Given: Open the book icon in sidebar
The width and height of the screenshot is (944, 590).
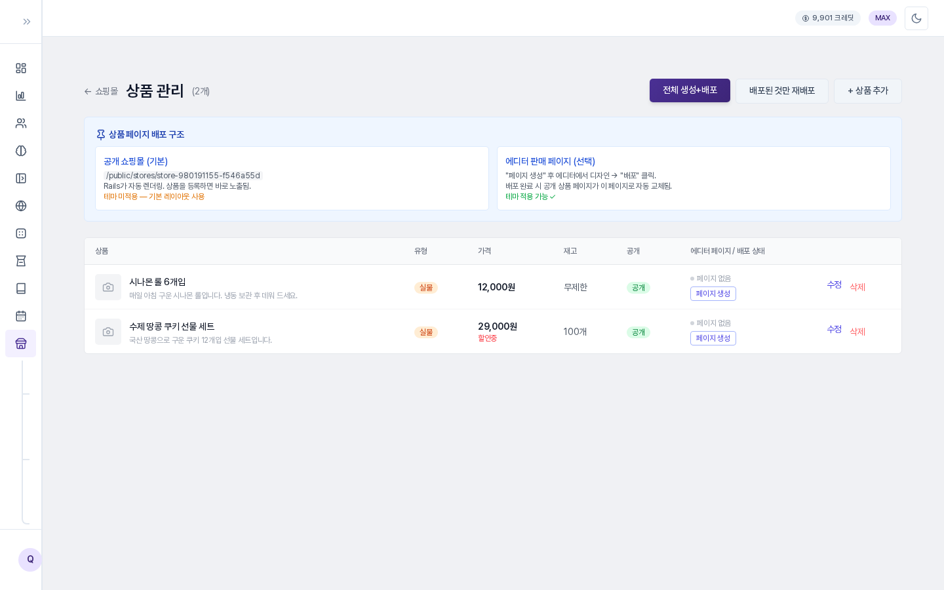Looking at the screenshot, I should click(x=21, y=288).
